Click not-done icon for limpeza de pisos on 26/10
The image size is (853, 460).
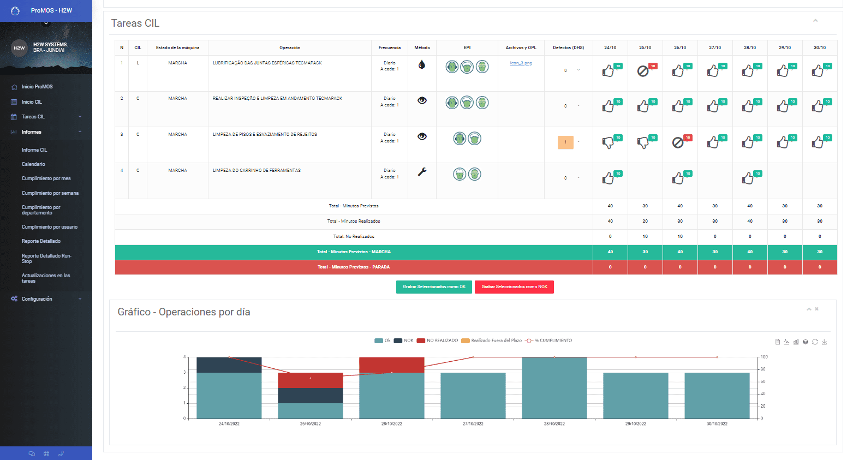point(678,142)
